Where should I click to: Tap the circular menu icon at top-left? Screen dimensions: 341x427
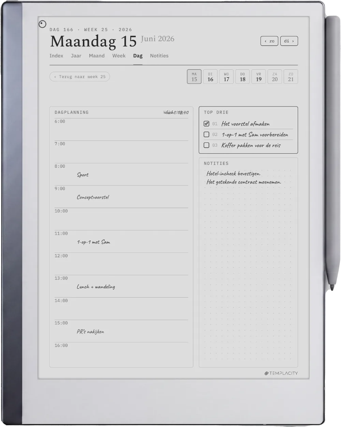click(x=42, y=24)
